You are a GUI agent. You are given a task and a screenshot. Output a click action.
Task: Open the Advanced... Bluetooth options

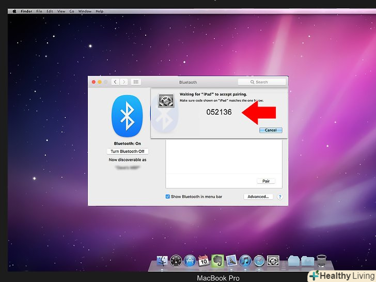[x=258, y=197]
